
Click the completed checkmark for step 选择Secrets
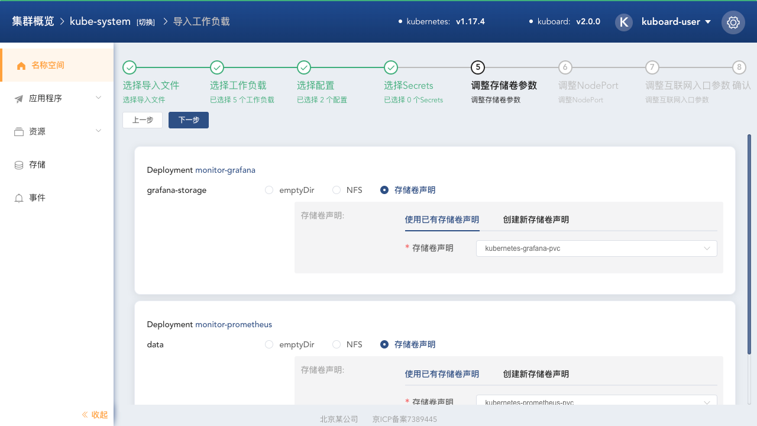(x=391, y=67)
